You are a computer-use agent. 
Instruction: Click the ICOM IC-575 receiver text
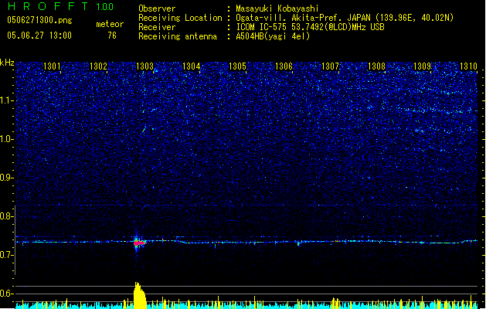[310, 27]
